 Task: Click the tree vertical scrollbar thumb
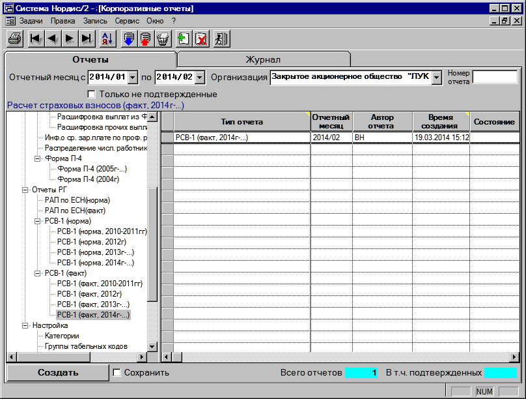[152, 244]
